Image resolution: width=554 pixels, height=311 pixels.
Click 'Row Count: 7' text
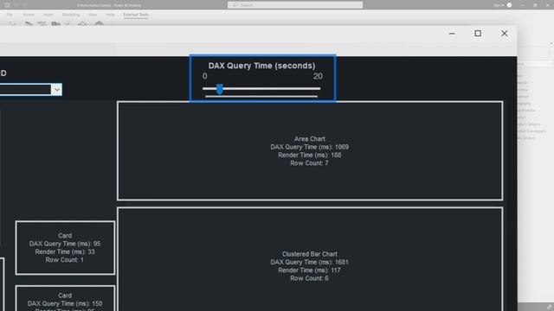click(x=310, y=163)
